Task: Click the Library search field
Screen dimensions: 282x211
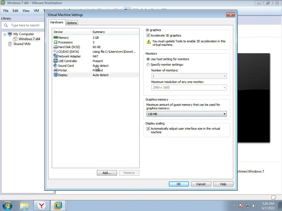Action: click(25, 25)
